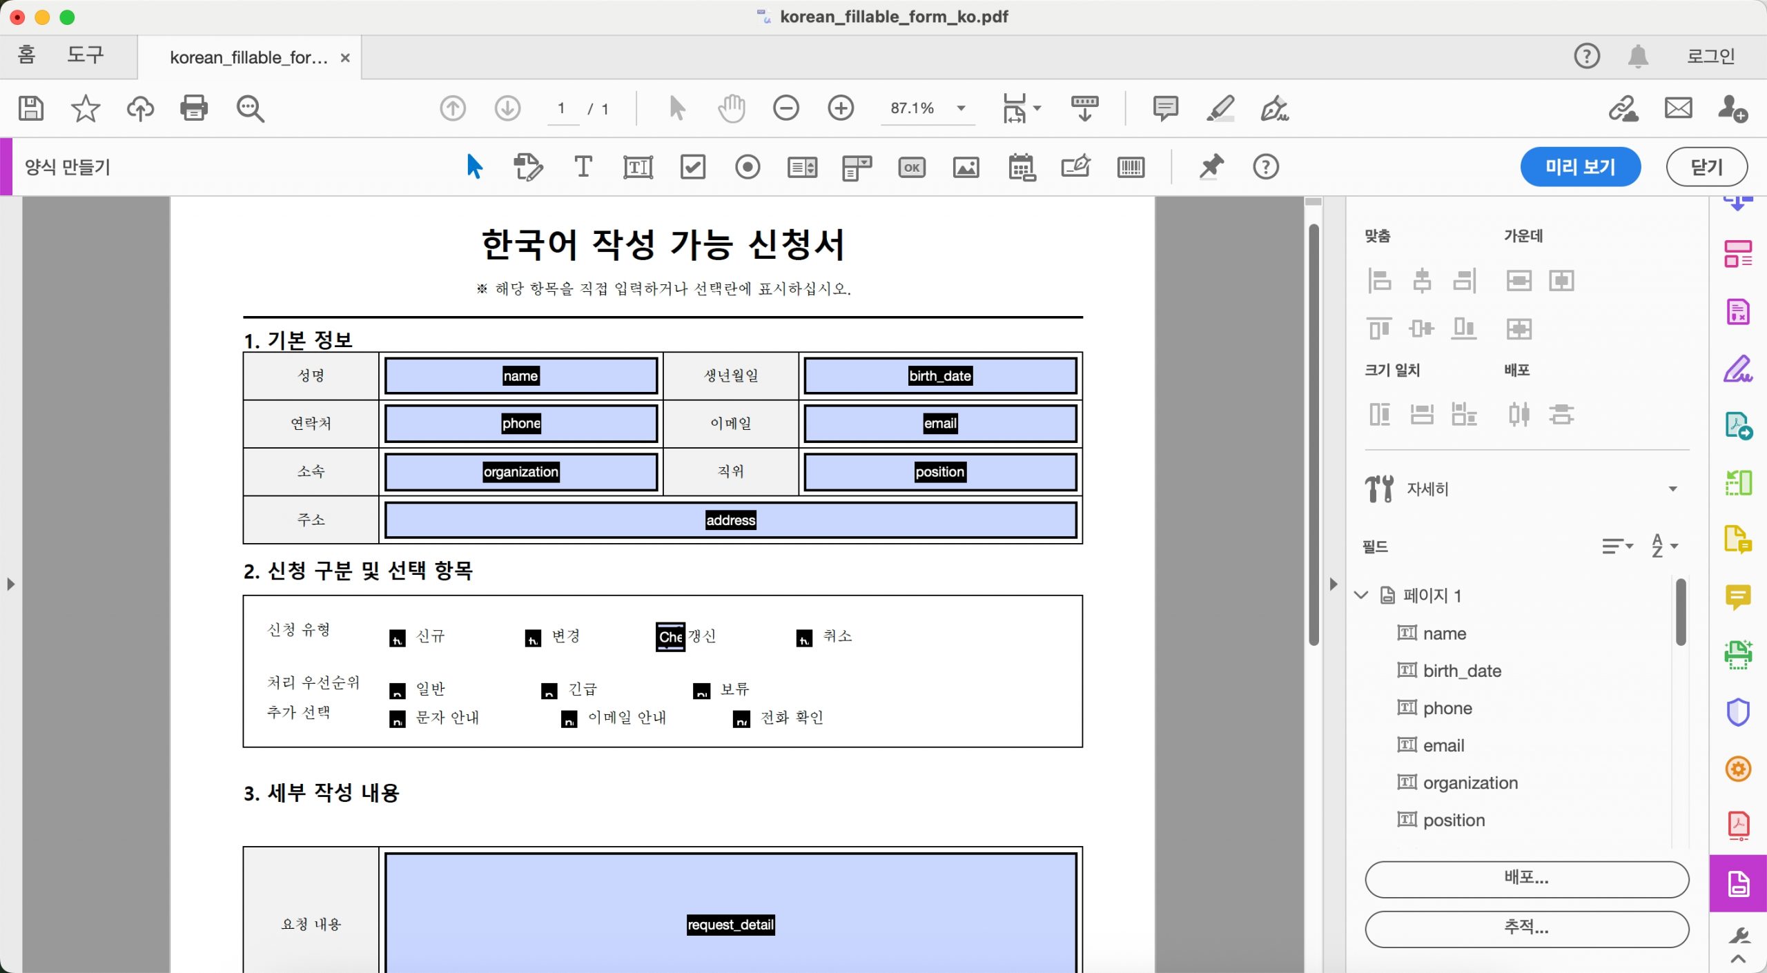Click the 추적... button
1767x973 pixels.
tap(1526, 928)
